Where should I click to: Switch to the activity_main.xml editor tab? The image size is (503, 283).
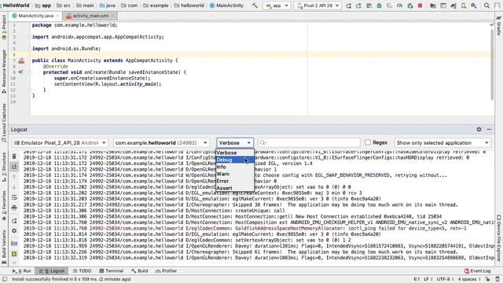[x=90, y=16]
